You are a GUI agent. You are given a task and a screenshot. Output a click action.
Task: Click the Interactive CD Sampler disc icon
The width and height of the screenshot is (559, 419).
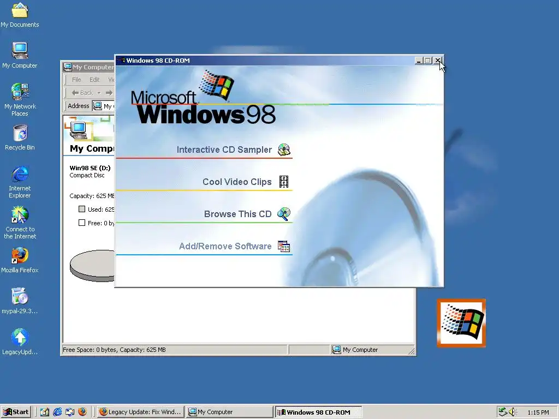pyautogui.click(x=284, y=149)
